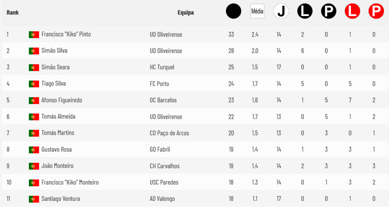Open Francisco "Kiko" Pinto player page
Image resolution: width=389 pixels, height=207 pixels.
click(x=66, y=34)
